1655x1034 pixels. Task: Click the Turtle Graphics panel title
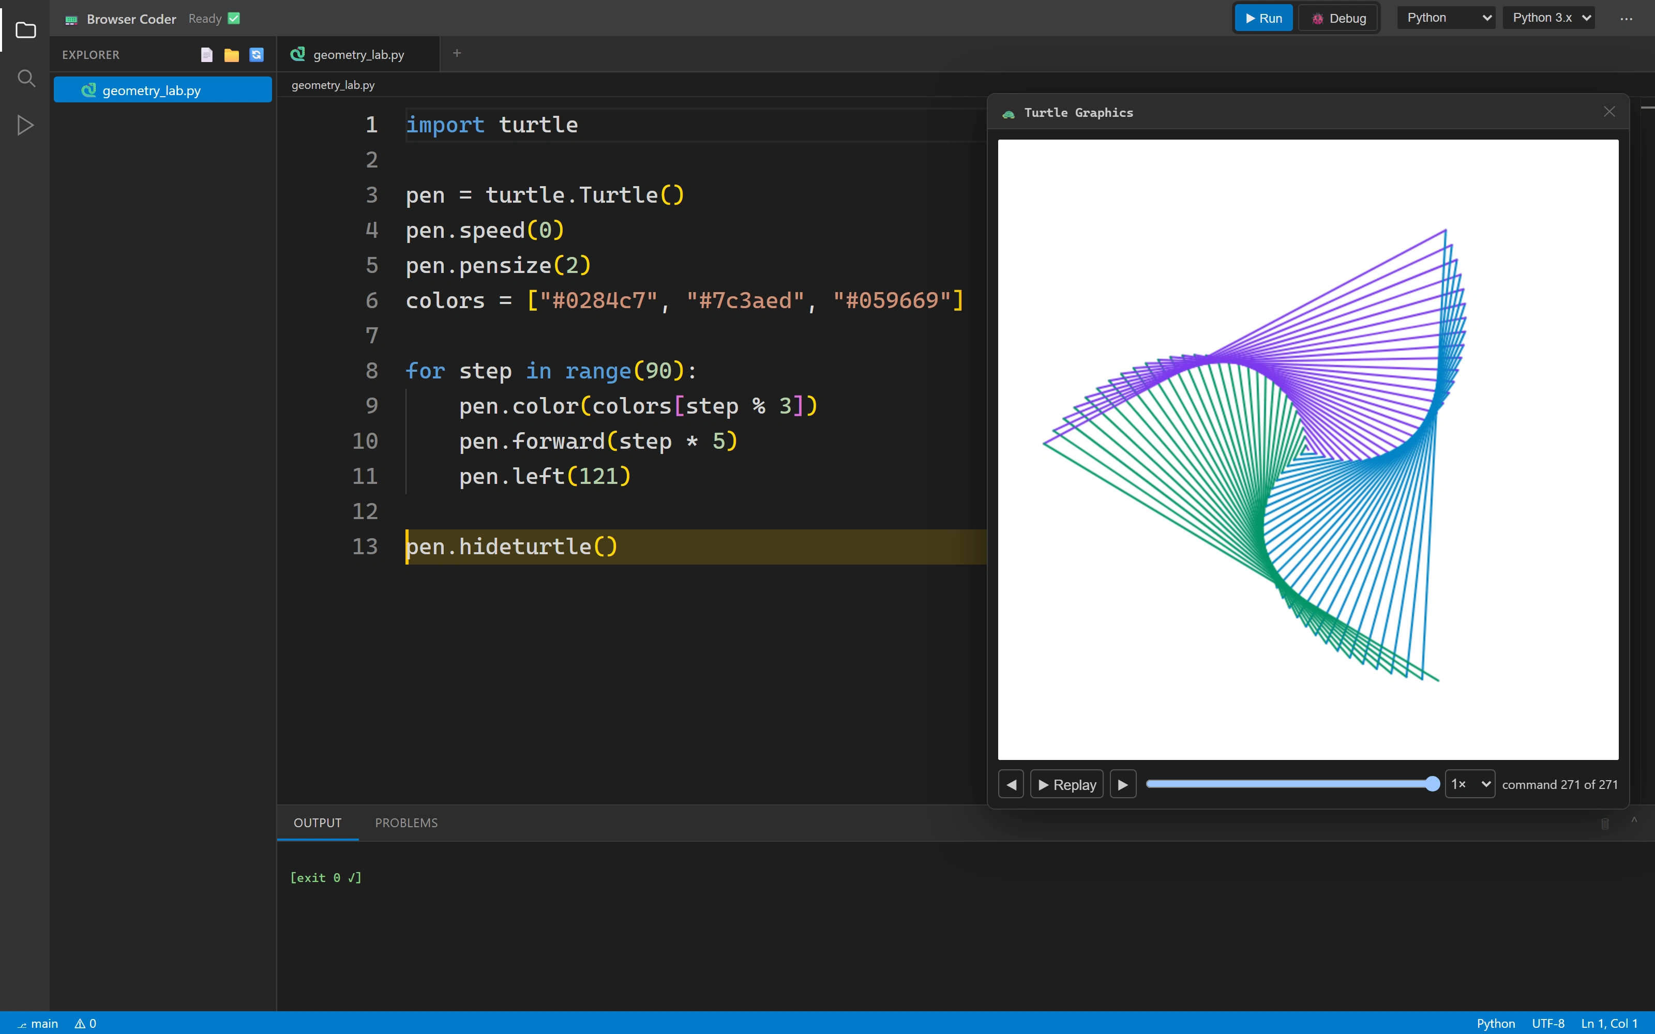[x=1078, y=113]
